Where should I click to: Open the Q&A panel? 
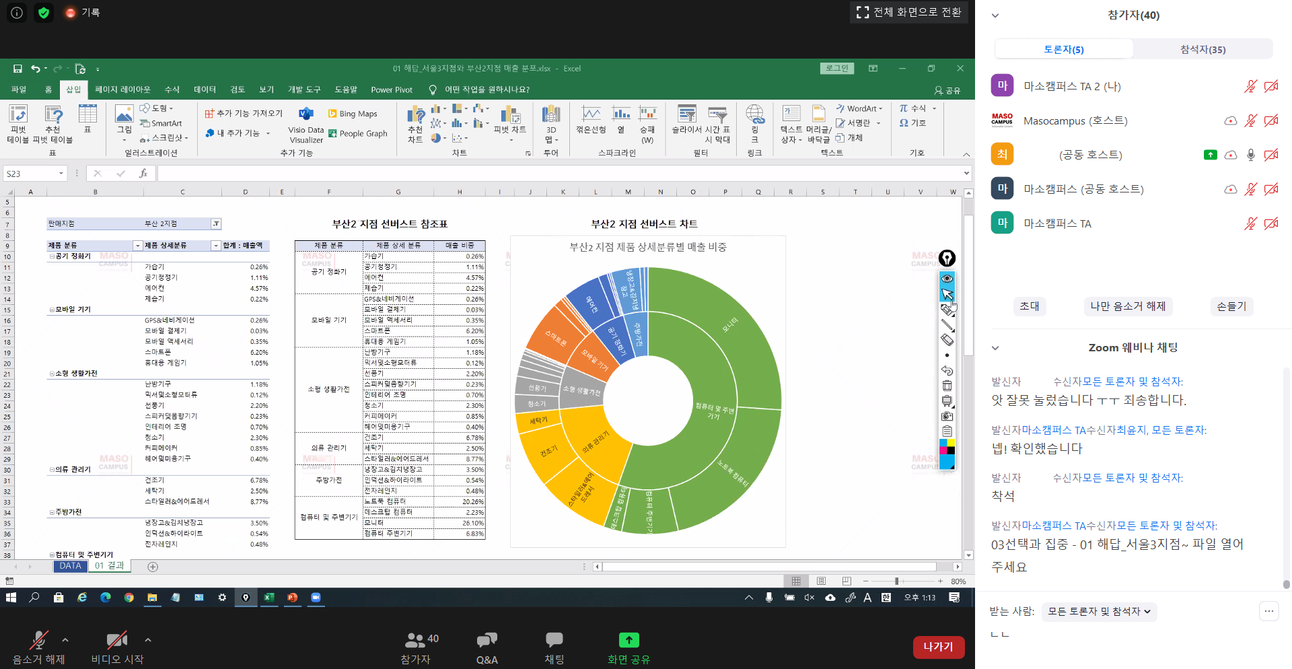[487, 647]
